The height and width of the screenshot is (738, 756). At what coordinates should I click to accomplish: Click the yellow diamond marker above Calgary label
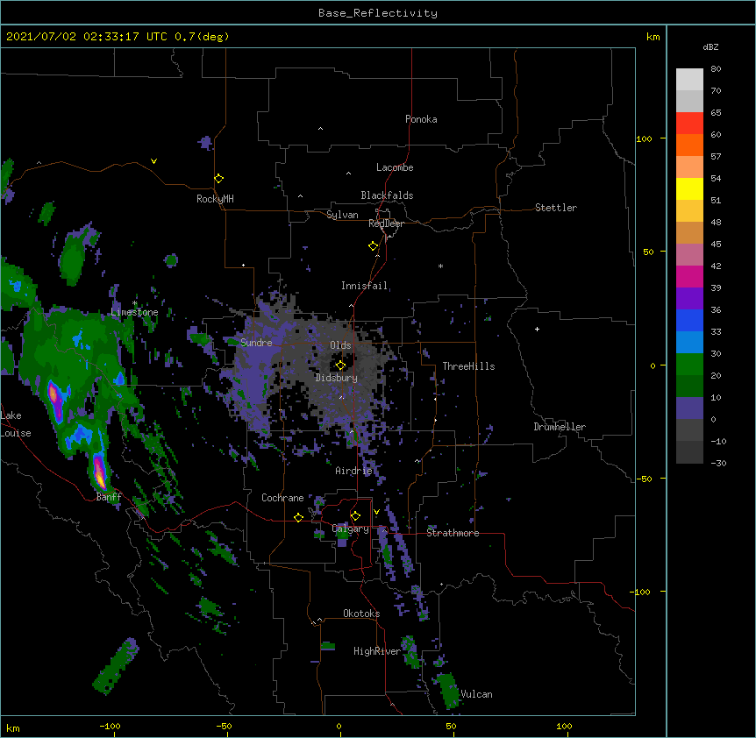(355, 516)
